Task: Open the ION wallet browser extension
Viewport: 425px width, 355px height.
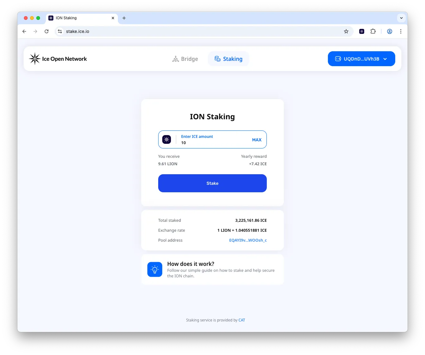Action: point(362,31)
